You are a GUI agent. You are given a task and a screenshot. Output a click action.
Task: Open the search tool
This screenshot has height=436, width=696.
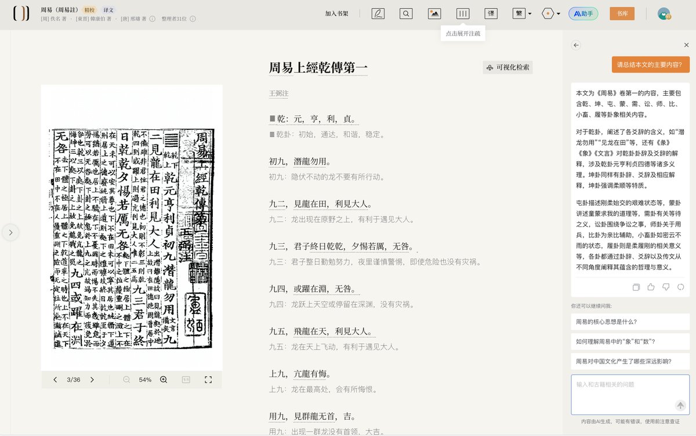(406, 13)
